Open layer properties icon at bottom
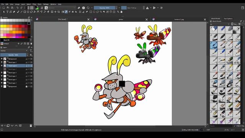 (20, 126)
